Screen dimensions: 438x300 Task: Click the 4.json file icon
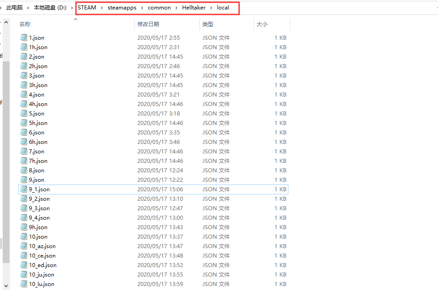click(x=24, y=95)
